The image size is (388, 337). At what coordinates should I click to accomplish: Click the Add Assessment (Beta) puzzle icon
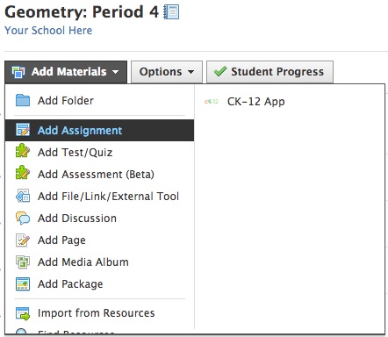tap(23, 174)
